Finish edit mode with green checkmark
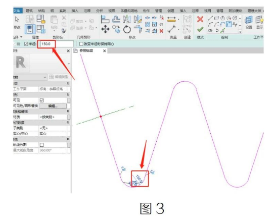Image resolution: width=274 pixels, height=223 pixels. [200, 29]
